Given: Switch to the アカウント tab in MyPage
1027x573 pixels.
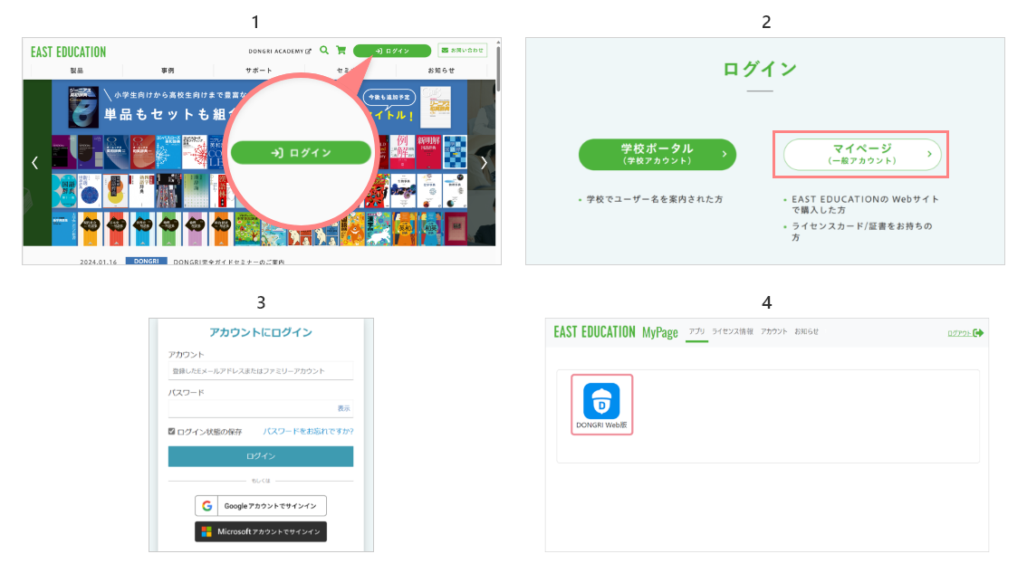Looking at the screenshot, I should coord(773,331).
